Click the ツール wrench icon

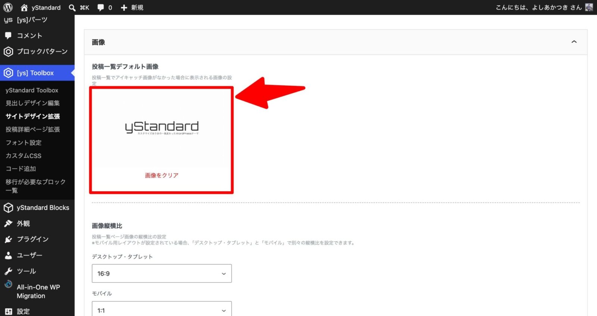tap(8, 271)
